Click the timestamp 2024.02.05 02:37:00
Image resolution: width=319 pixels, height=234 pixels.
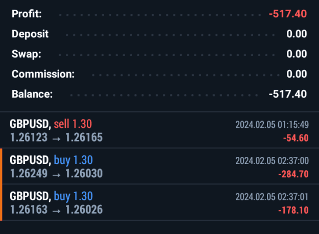(272, 161)
